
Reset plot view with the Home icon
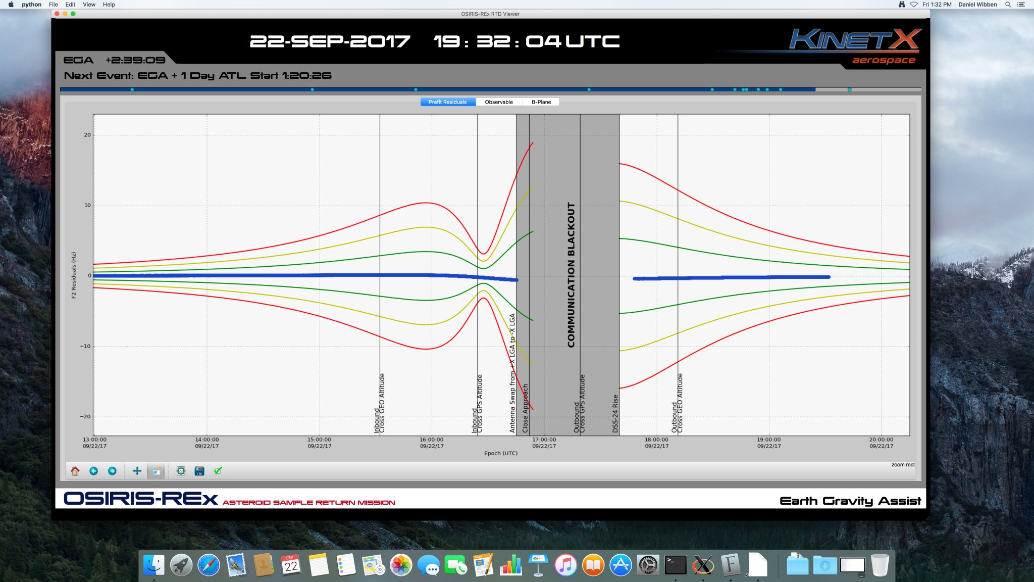tap(75, 471)
